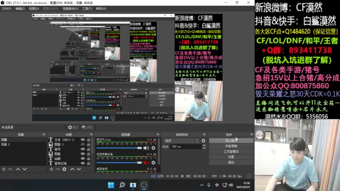The image size is (340, 191).
Task: Toggle visibility of 图像 source
Action: pos(82,154)
